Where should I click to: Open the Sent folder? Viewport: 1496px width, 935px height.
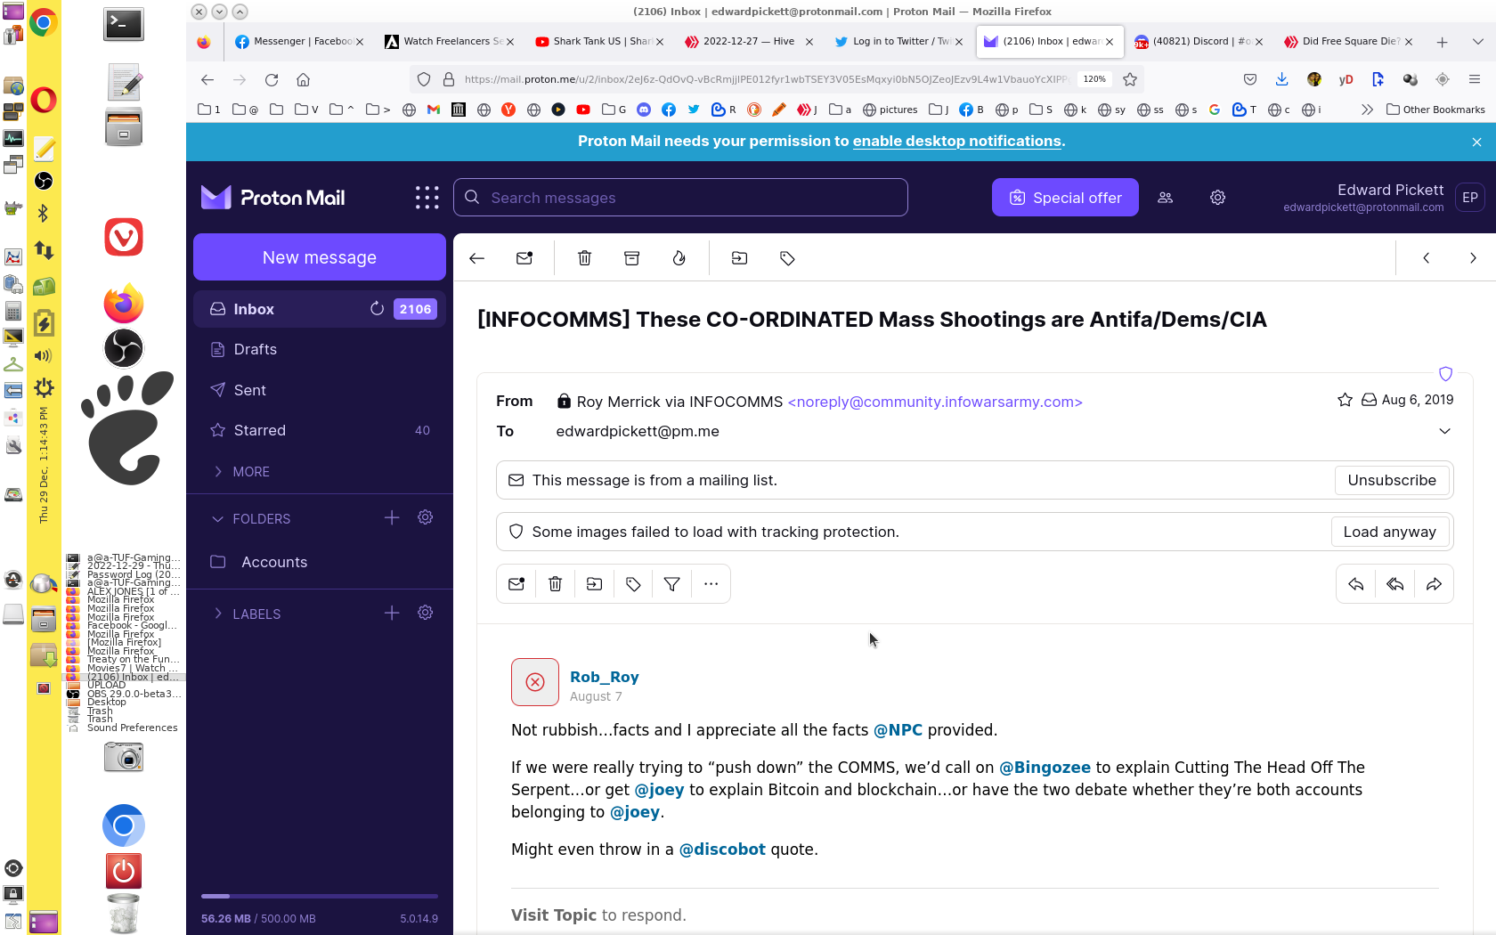320,390
